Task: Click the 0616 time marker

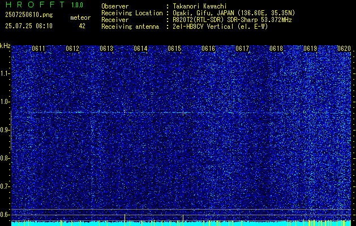Action: [208, 49]
